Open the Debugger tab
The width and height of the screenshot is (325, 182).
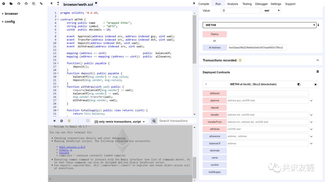[262, 4]
